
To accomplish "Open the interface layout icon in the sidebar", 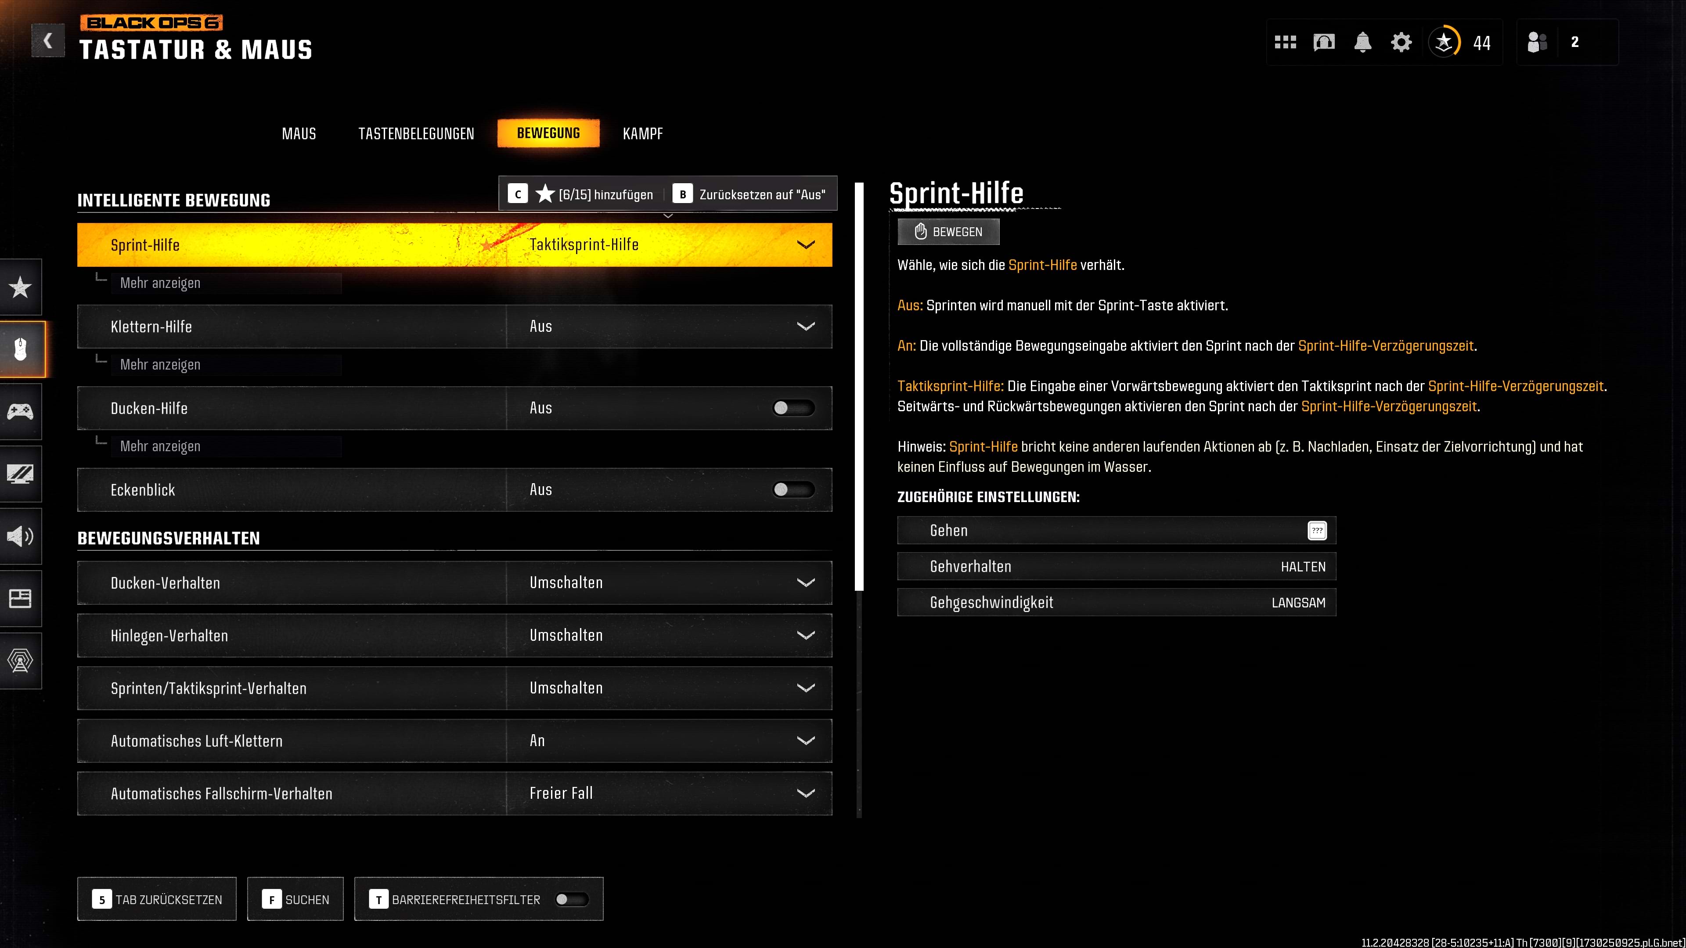I will (x=20, y=598).
